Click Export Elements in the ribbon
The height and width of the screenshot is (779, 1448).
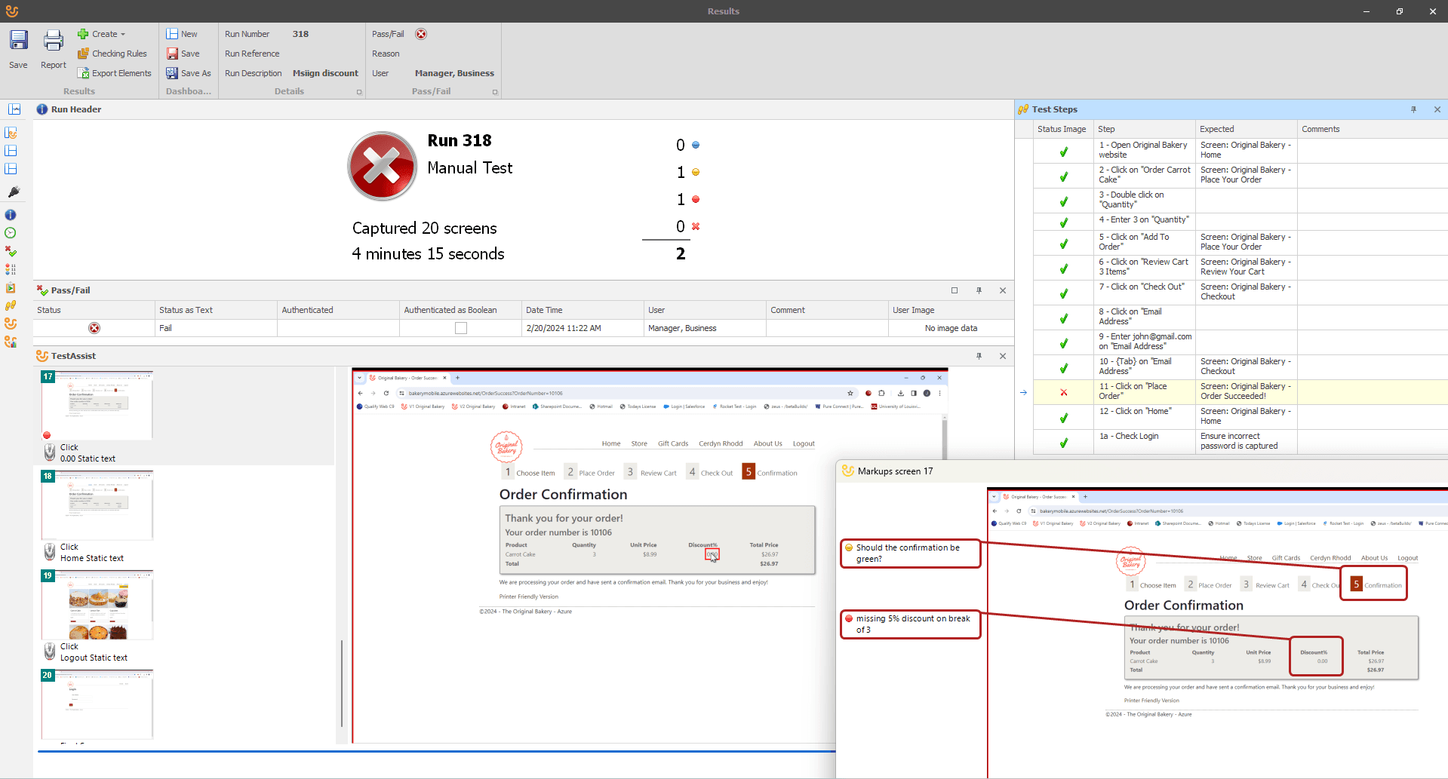tap(115, 72)
